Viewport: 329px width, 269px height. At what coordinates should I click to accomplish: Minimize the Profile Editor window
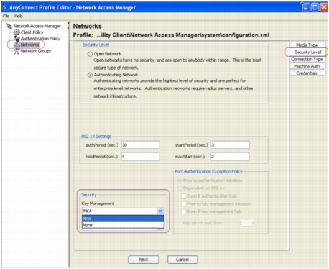click(305, 7)
